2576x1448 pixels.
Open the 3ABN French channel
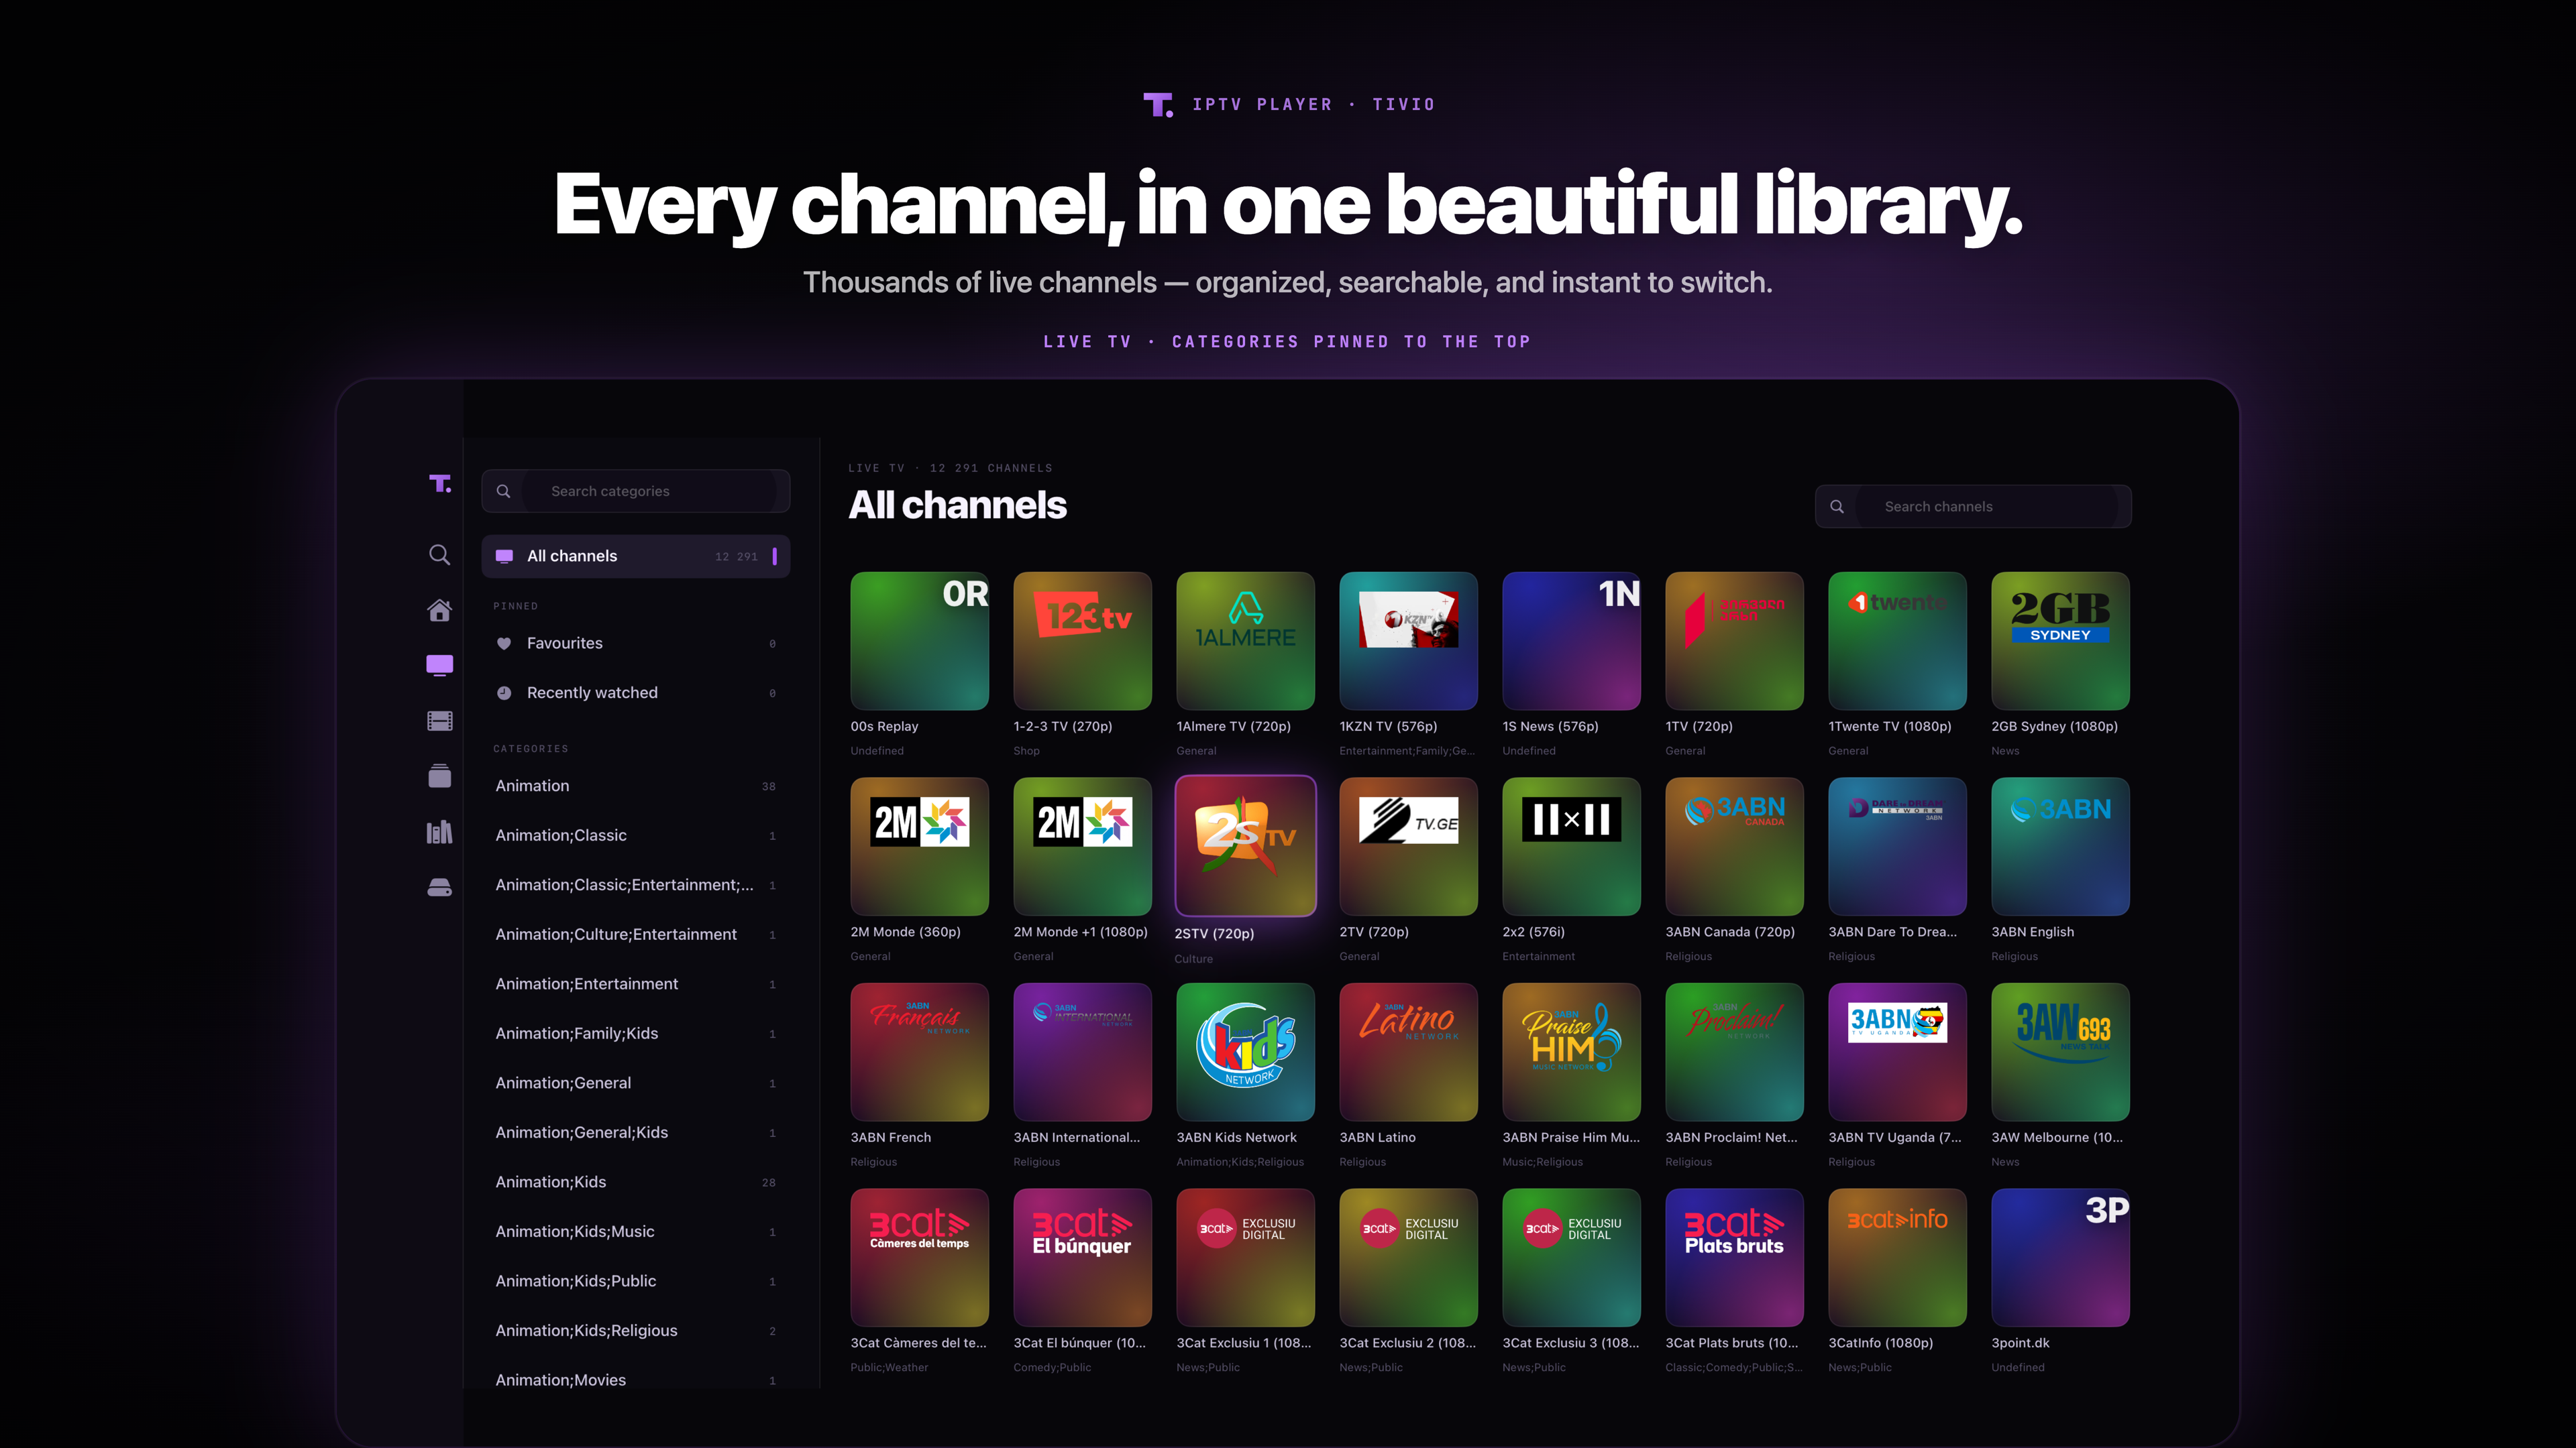click(919, 1052)
